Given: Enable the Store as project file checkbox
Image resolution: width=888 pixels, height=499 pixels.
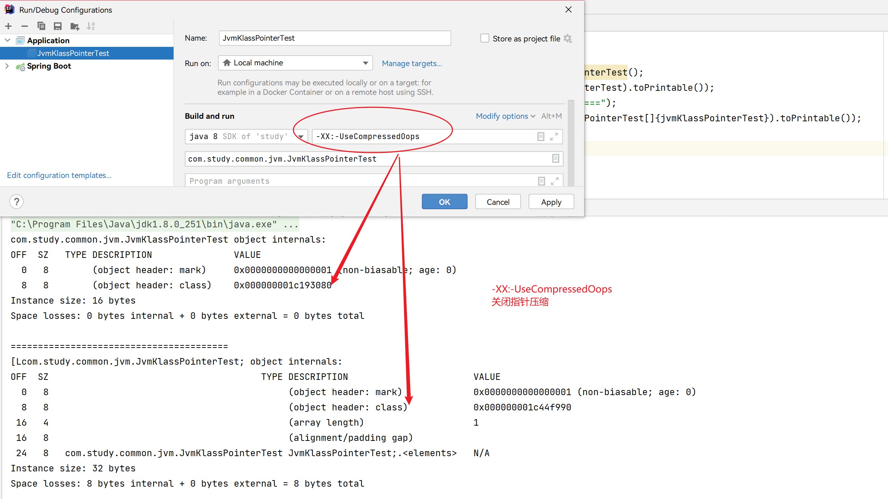Looking at the screenshot, I should 485,38.
